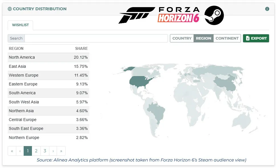Export data with the green Export button

(x=256, y=38)
